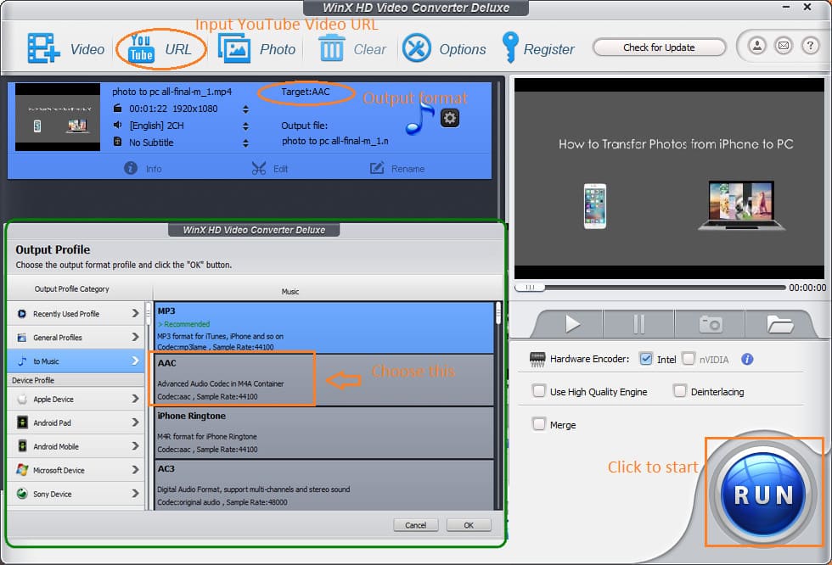832x565 pixels.
Task: Change the No Subtitle selector
Action: click(x=245, y=143)
